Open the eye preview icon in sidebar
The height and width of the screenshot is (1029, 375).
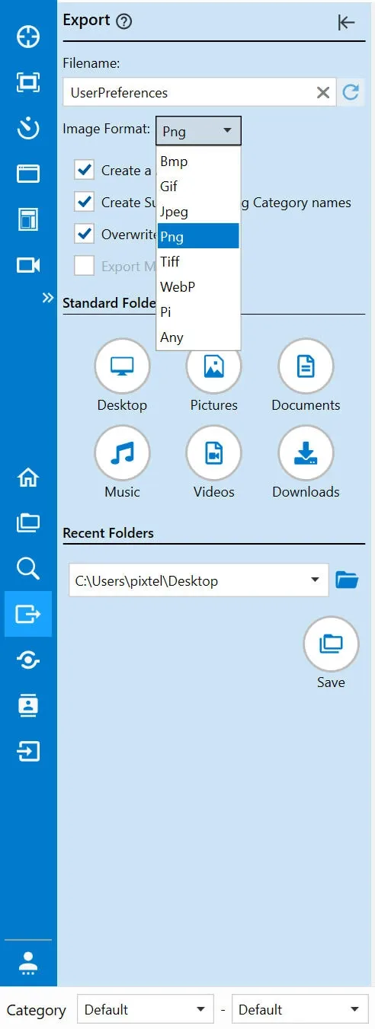(x=28, y=660)
